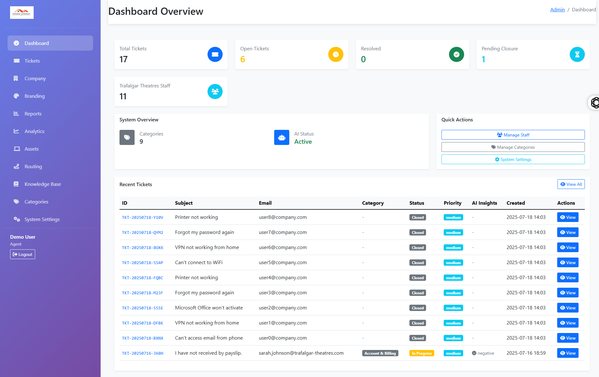This screenshot has width=599, height=377.
Task: Click the Company building icon in sidebar
Action: (16, 78)
